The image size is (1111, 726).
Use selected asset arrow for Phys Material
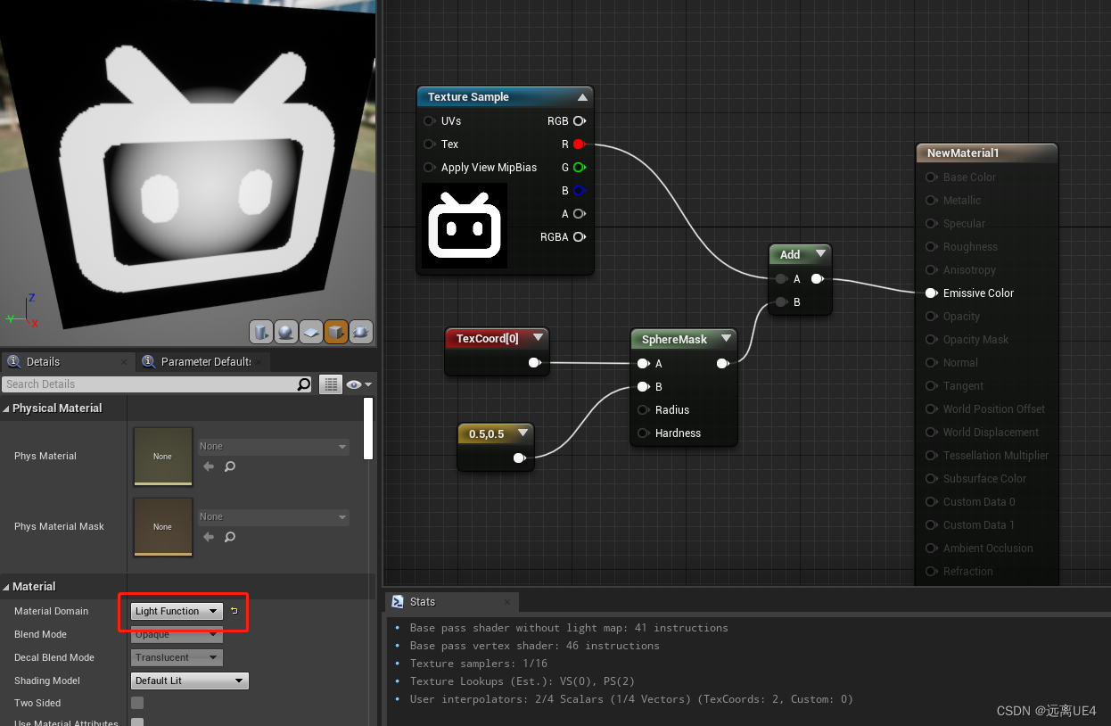[x=209, y=466]
